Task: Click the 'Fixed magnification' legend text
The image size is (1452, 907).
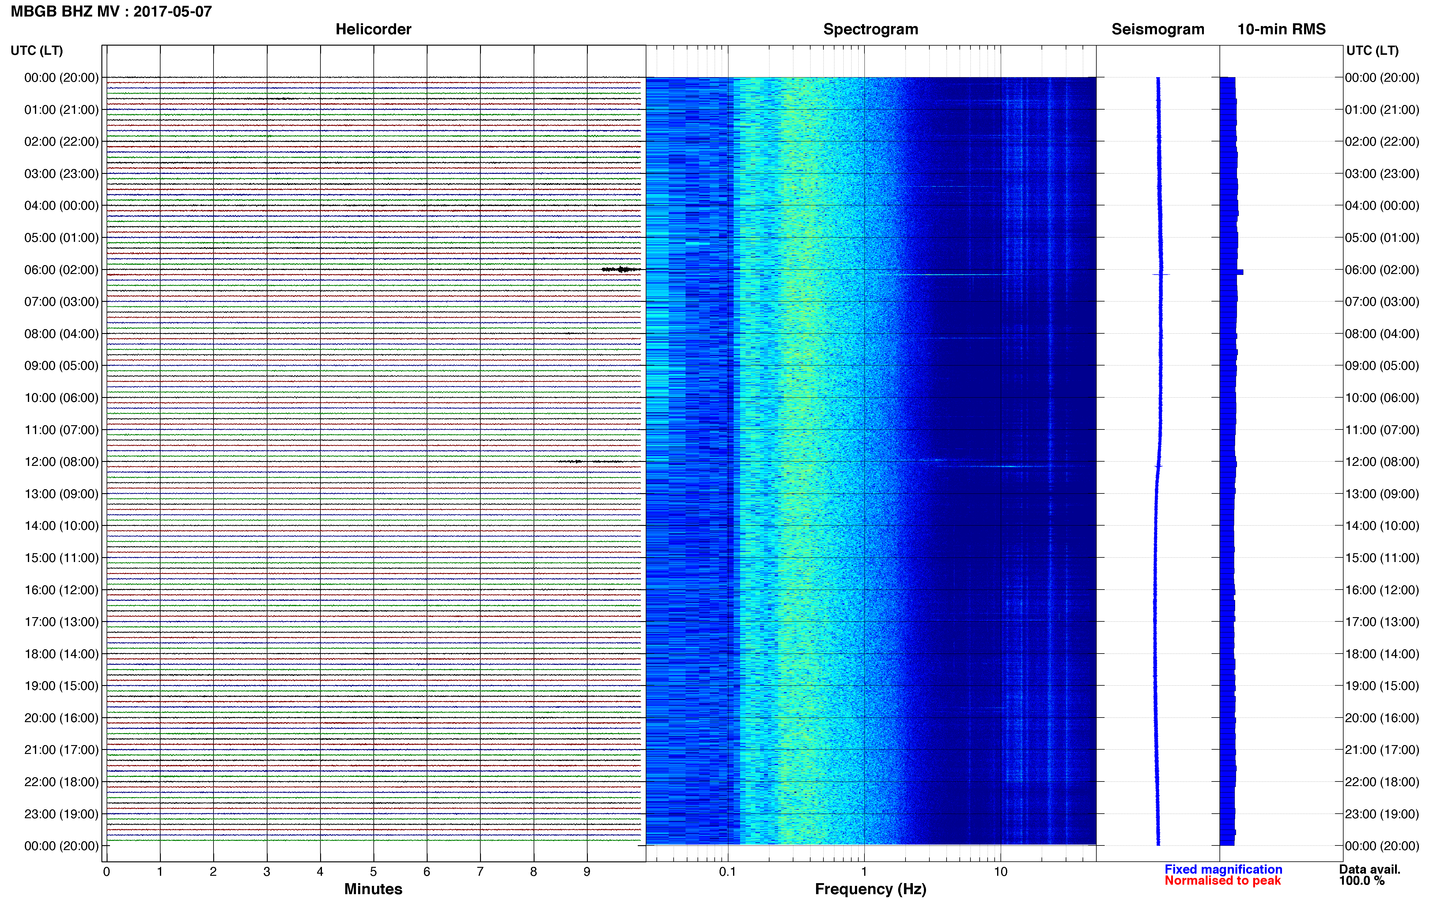Action: pos(1223,869)
